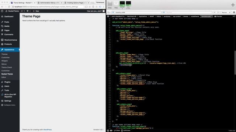Click MAMP in the path bar
The height and width of the screenshot is (132, 236).
(152, 16)
